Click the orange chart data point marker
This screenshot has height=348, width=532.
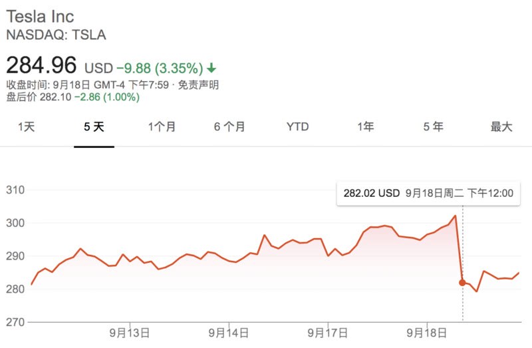[x=462, y=282]
